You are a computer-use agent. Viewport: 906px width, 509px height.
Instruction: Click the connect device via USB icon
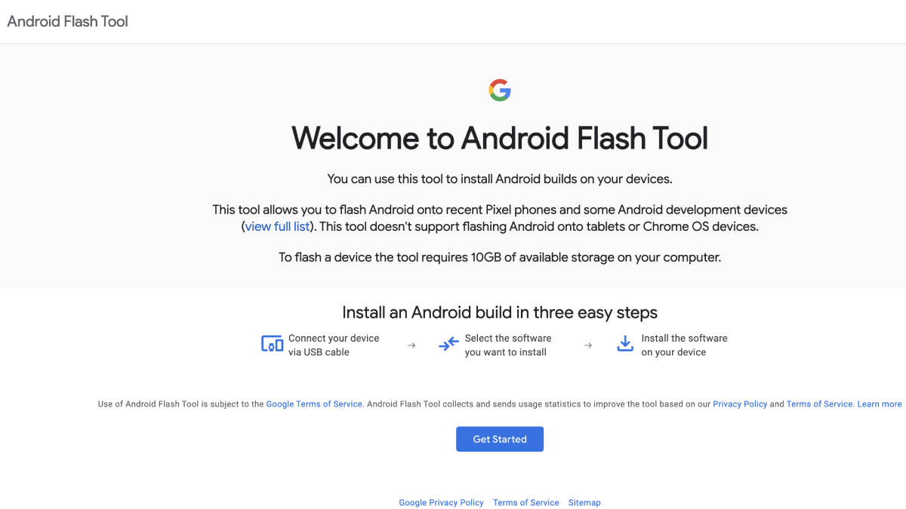pyautogui.click(x=271, y=344)
